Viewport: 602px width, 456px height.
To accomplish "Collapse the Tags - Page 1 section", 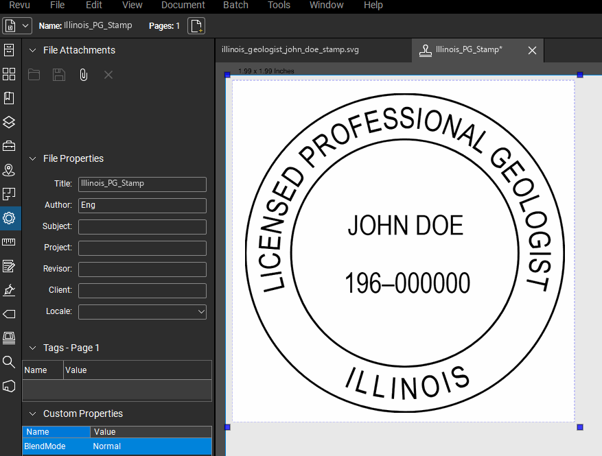I will coord(33,348).
